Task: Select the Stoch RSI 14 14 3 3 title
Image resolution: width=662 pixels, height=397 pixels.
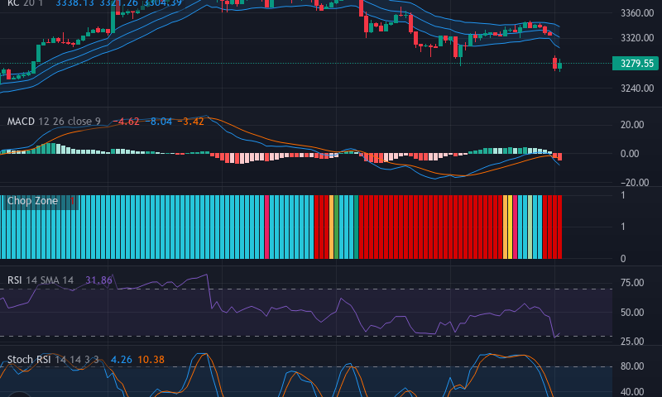Action: 53,360
